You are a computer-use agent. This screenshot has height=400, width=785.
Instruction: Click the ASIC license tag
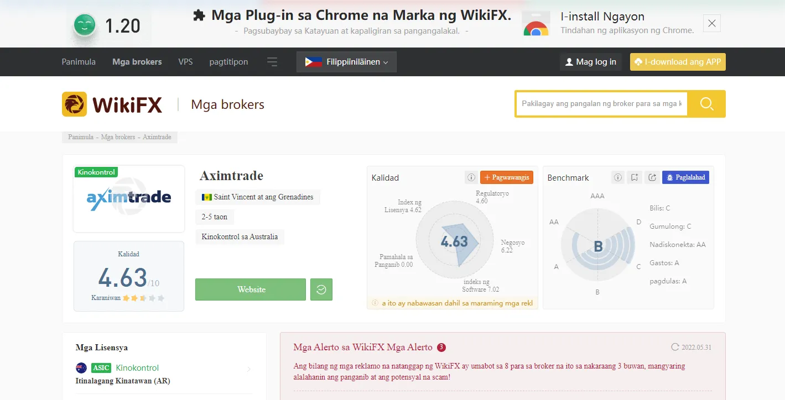(101, 368)
